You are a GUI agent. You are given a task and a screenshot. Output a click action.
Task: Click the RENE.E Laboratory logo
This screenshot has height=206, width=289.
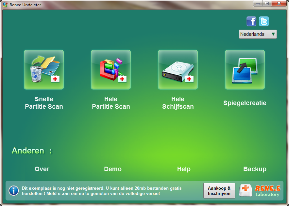point(260,191)
